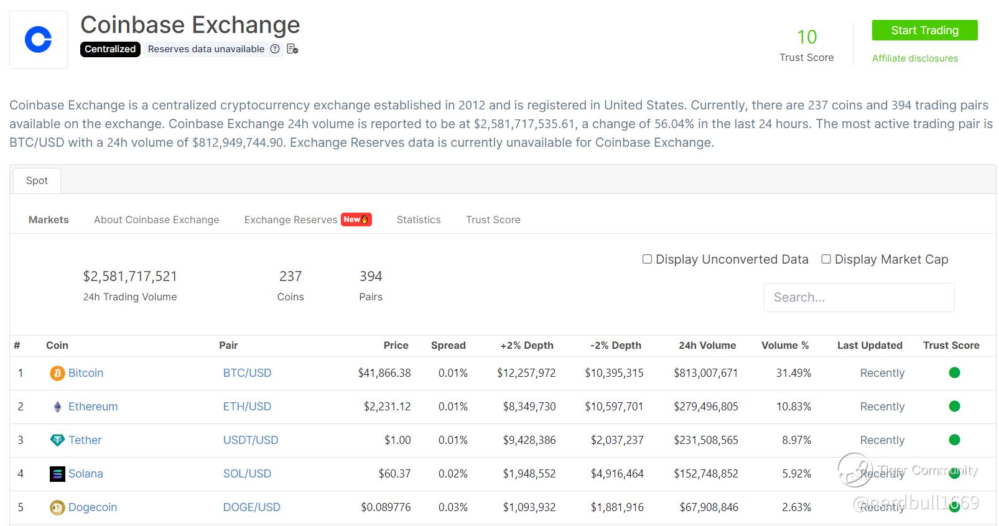Screen dimensions: 999x526
Task: Click the markets Search field
Action: (858, 297)
